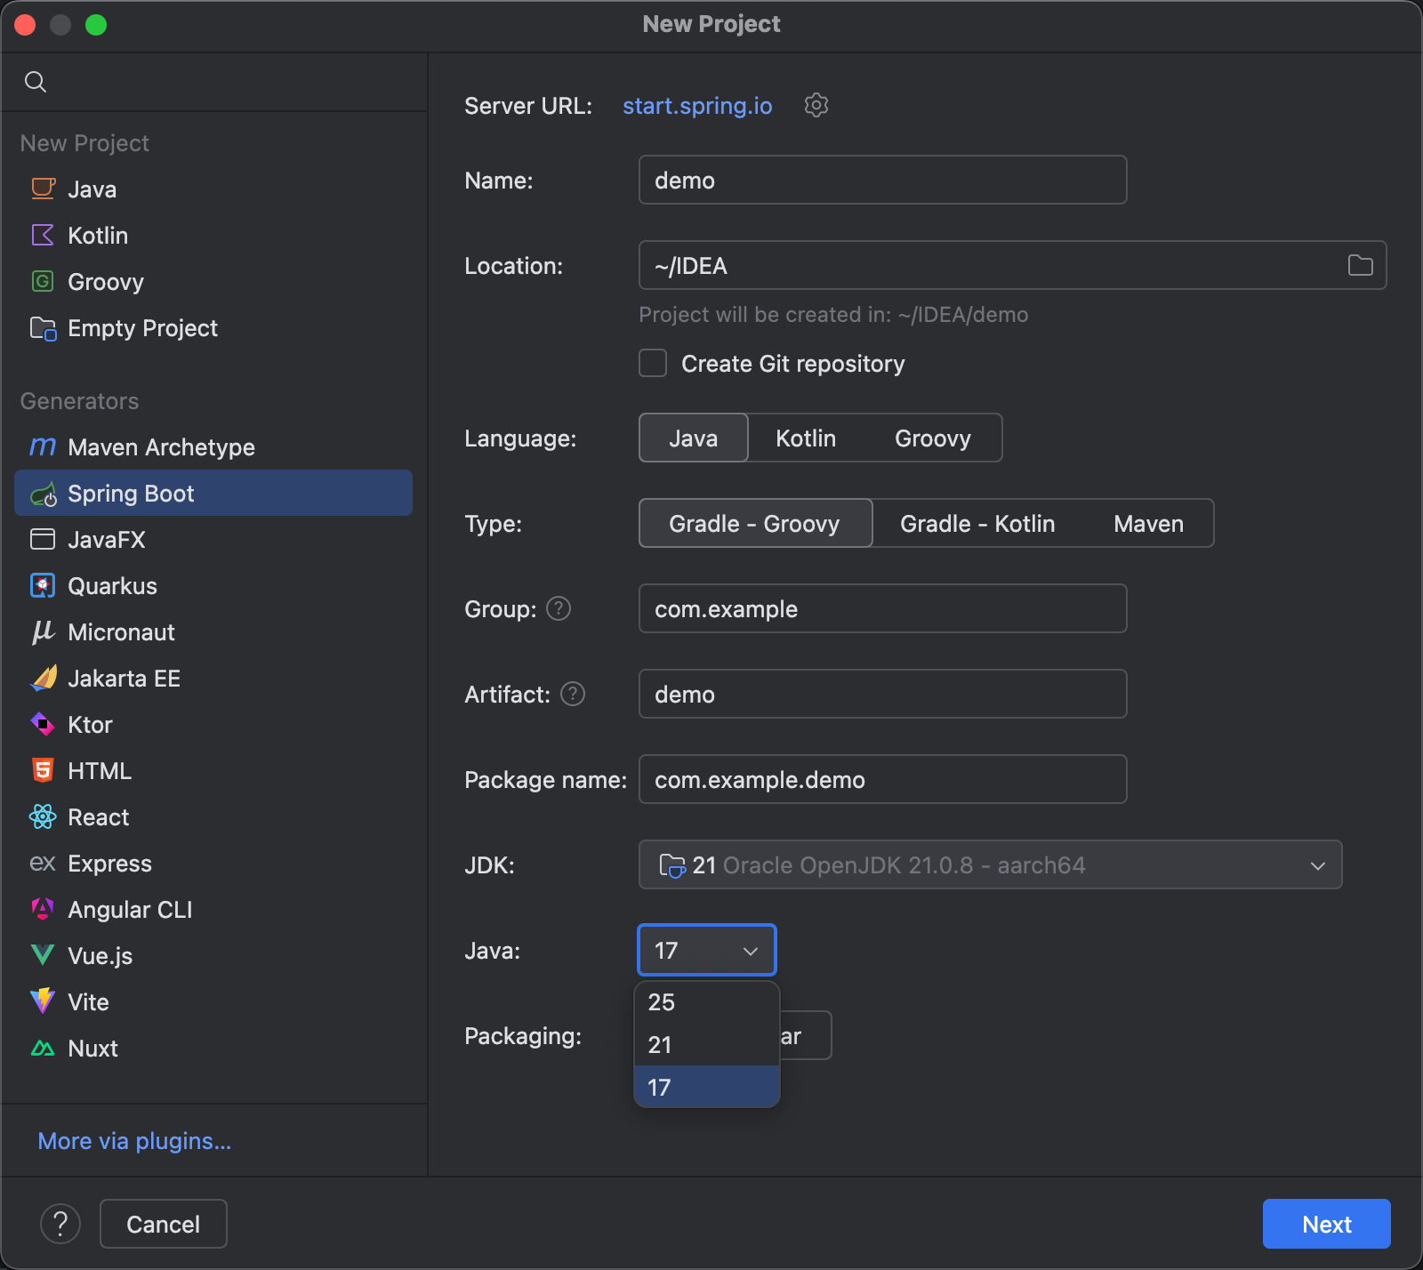This screenshot has height=1270, width=1423.
Task: Show help for Group field
Action: coord(559,608)
